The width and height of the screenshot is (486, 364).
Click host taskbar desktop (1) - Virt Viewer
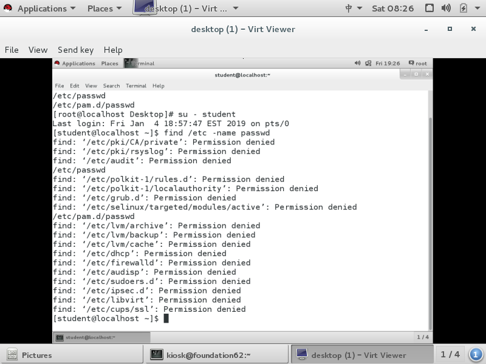pyautogui.click(x=362, y=355)
